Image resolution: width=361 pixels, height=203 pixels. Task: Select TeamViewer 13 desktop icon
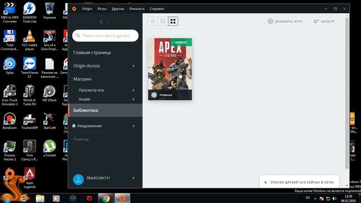click(x=29, y=68)
